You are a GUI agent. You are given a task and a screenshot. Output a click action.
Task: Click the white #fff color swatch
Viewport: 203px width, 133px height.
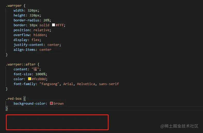53,25
